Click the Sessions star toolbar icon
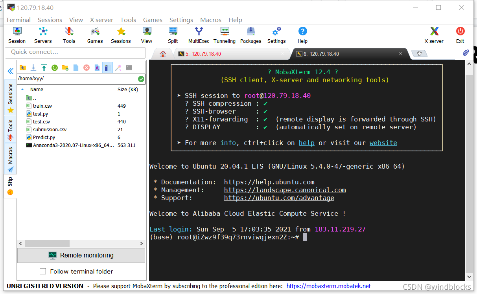 click(121, 35)
